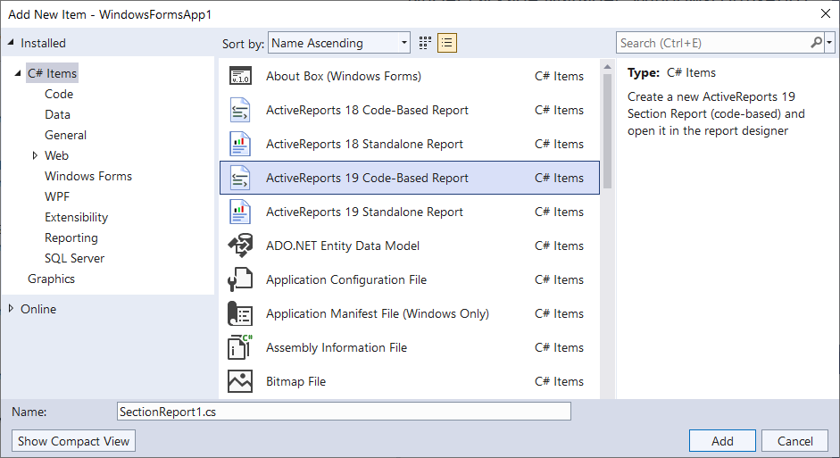Select Bitmap File text
This screenshot has height=458, width=840.
click(295, 381)
